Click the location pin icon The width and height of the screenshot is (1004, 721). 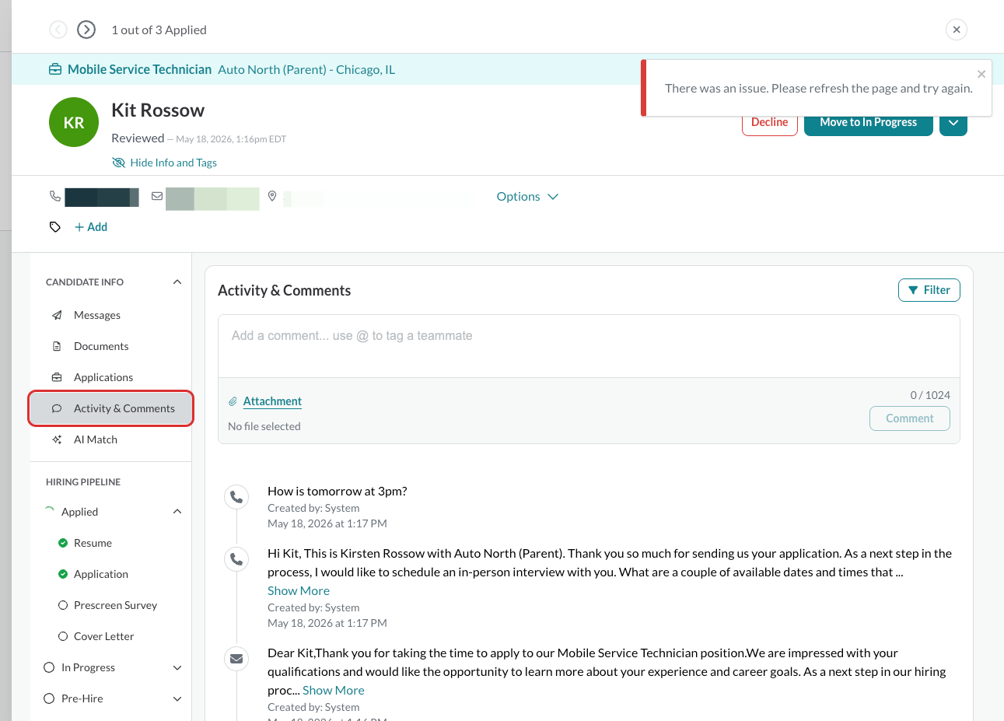click(x=272, y=196)
